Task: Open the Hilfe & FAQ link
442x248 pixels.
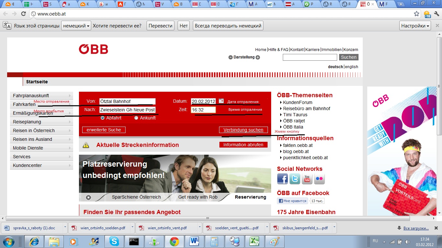Action: [x=278, y=50]
